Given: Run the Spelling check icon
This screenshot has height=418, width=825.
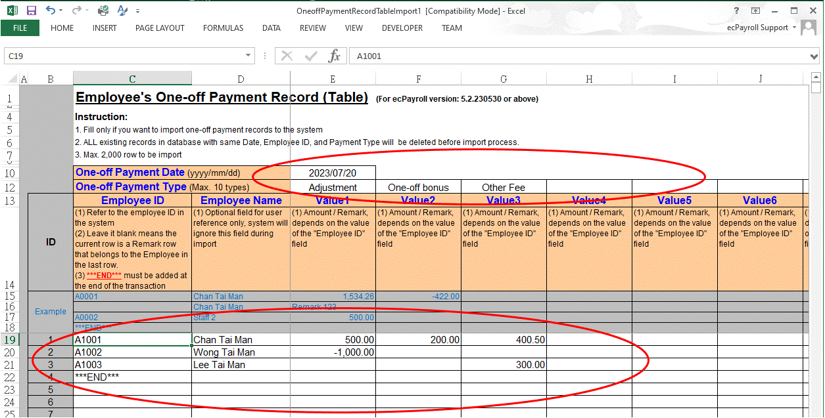Looking at the screenshot, I should tap(122, 11).
